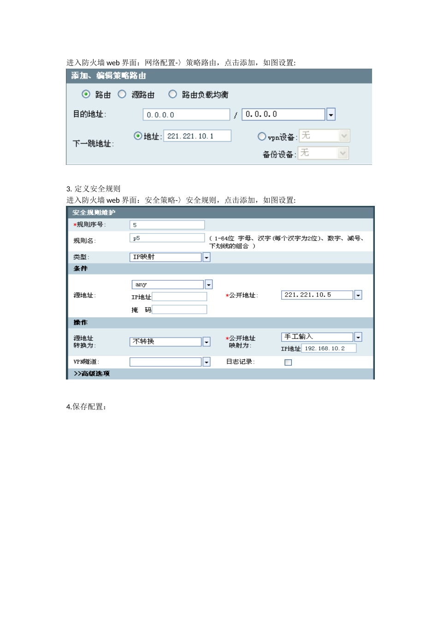Click the 条件 section heading
Screen dimensions: 438x619
(x=80, y=269)
